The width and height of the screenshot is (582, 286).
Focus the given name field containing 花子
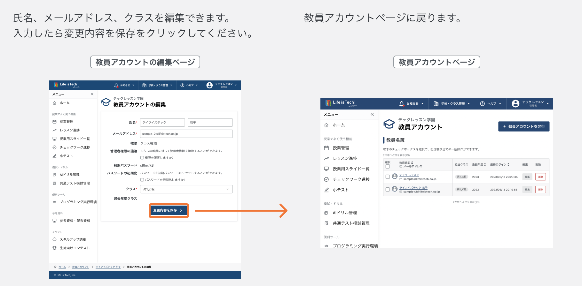210,123
